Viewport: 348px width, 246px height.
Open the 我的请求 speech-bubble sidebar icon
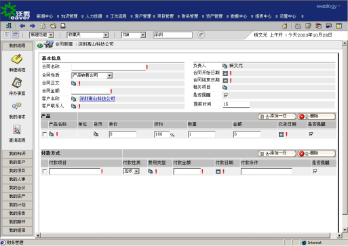point(17,106)
